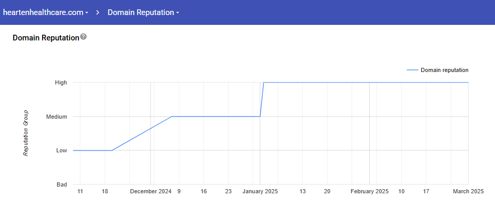495x214 pixels.
Task: Select the "December 2024" date label
Action: pos(151,192)
